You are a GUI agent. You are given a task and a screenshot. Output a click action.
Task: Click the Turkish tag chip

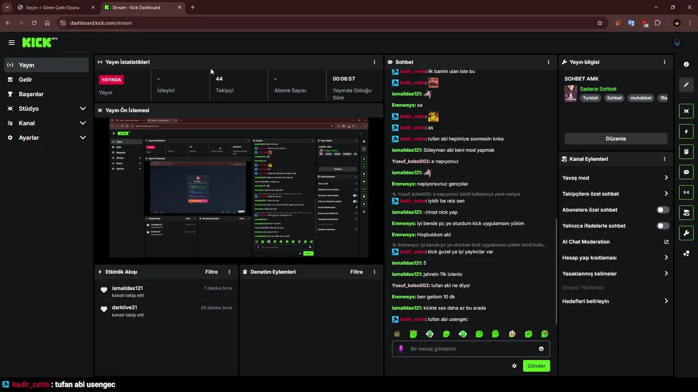pos(590,98)
